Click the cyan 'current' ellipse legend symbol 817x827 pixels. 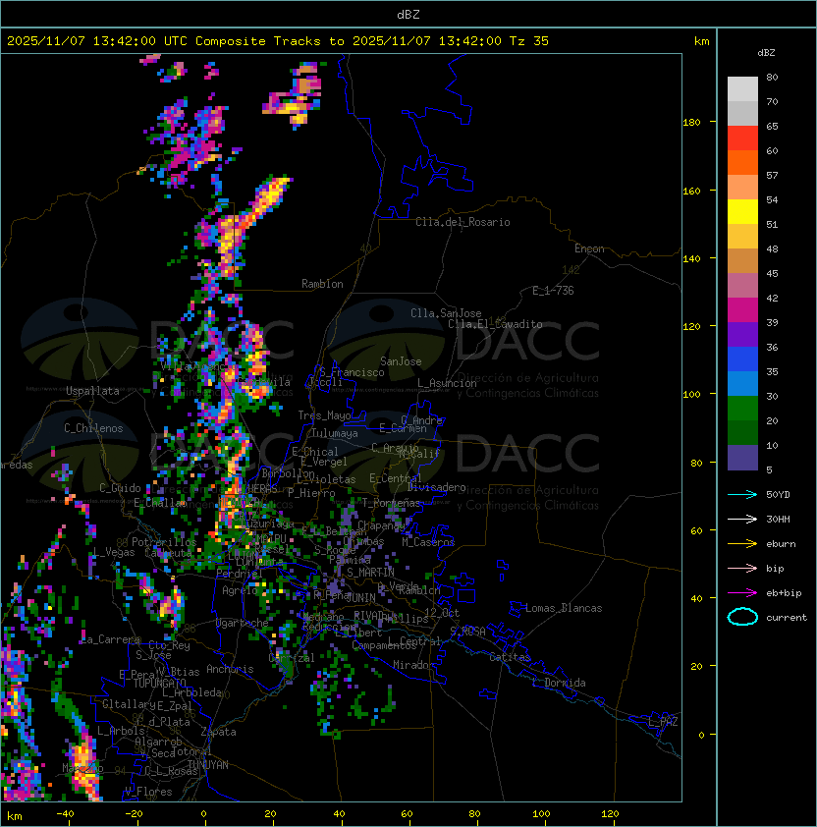point(742,617)
